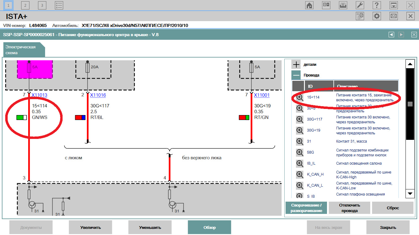The height and width of the screenshot is (235, 419).
Task: Open the operations list icon in top bar
Action: (326, 5)
